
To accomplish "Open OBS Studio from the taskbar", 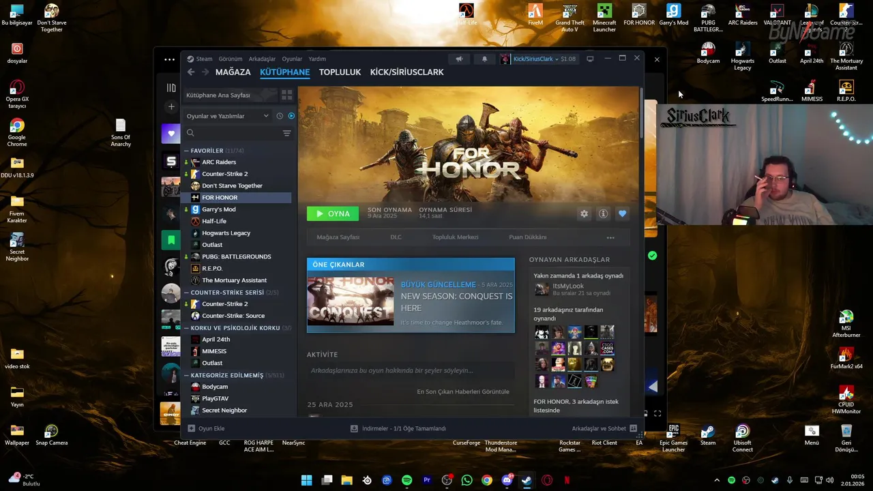I will 447,480.
